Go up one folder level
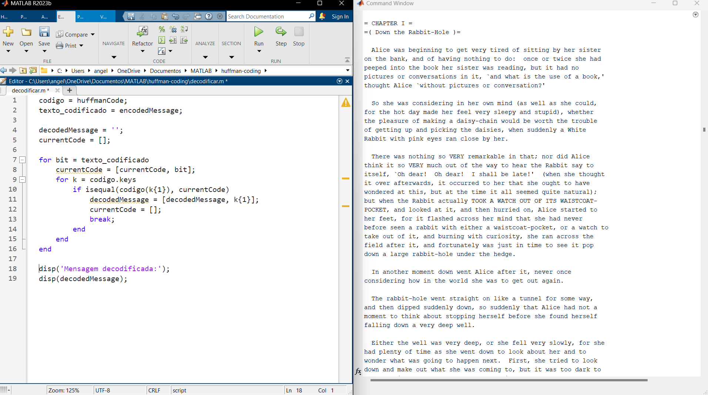This screenshot has width=708, height=395. coord(23,70)
